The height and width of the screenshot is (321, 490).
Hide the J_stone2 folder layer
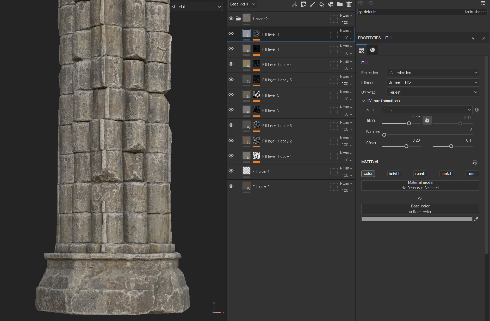tap(231, 18)
